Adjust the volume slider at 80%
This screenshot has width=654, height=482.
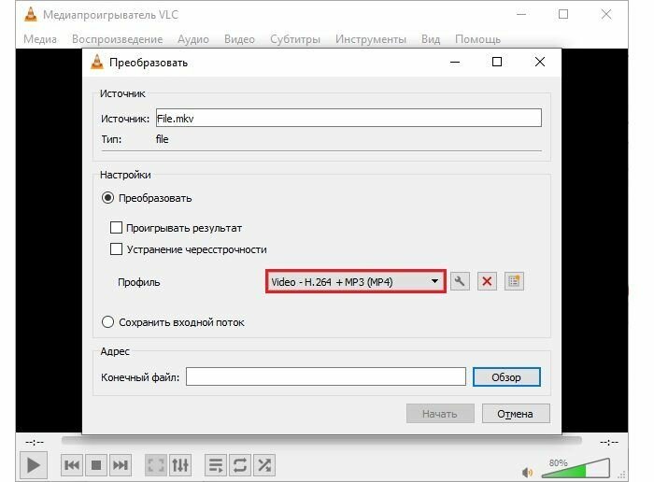[576, 468]
